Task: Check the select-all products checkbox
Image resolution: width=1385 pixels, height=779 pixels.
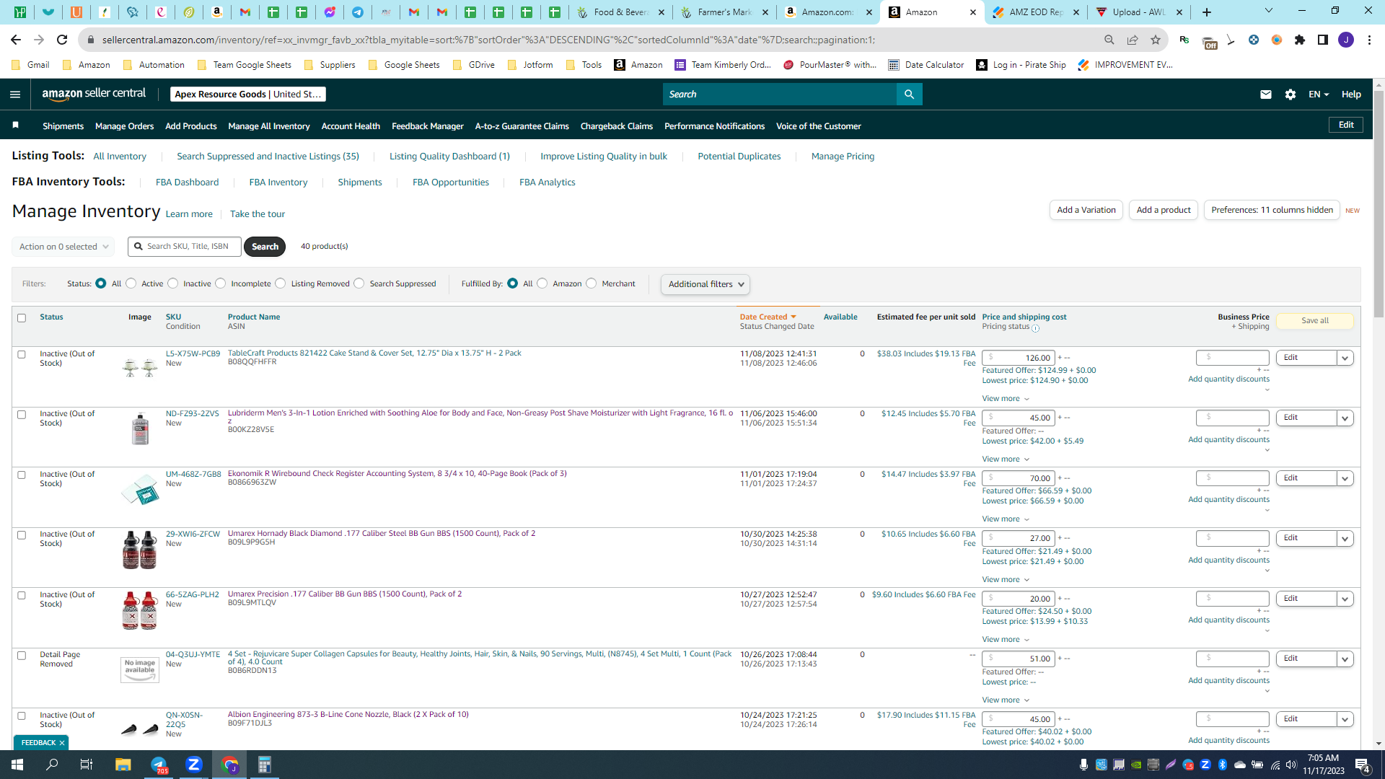Action: point(22,318)
